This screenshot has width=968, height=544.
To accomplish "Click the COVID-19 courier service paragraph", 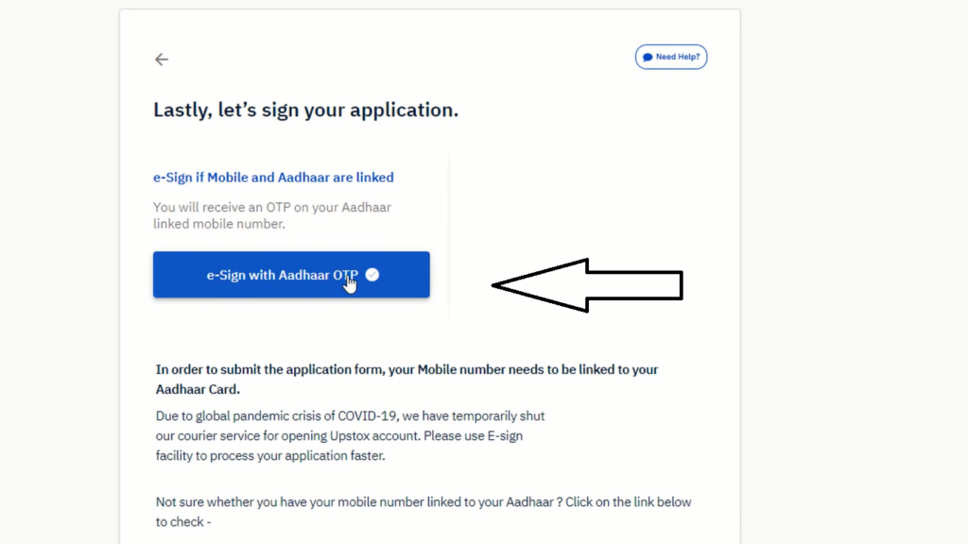I will pyautogui.click(x=350, y=435).
